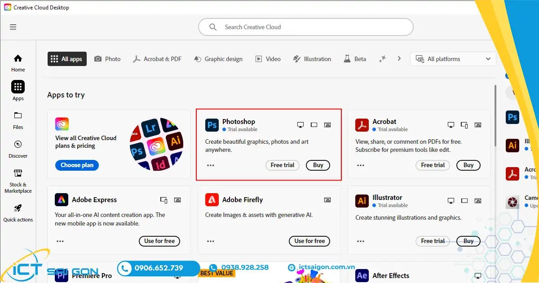Click the web platform icon on the Photoshop card
The height and width of the screenshot is (283, 539).
327,125
